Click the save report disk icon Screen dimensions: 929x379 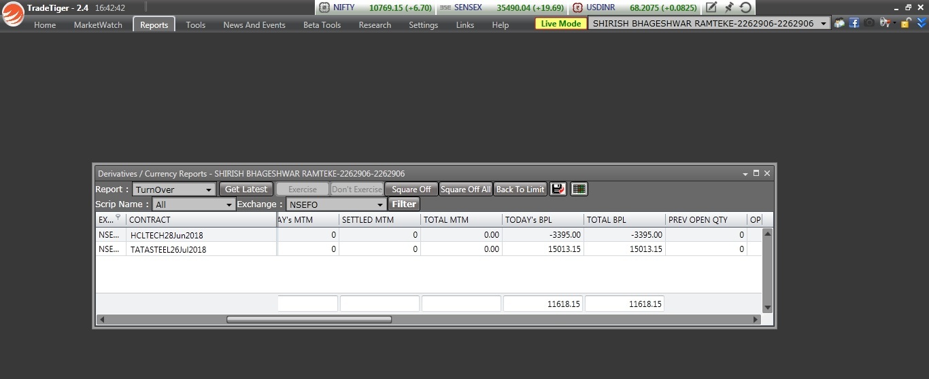pos(558,189)
